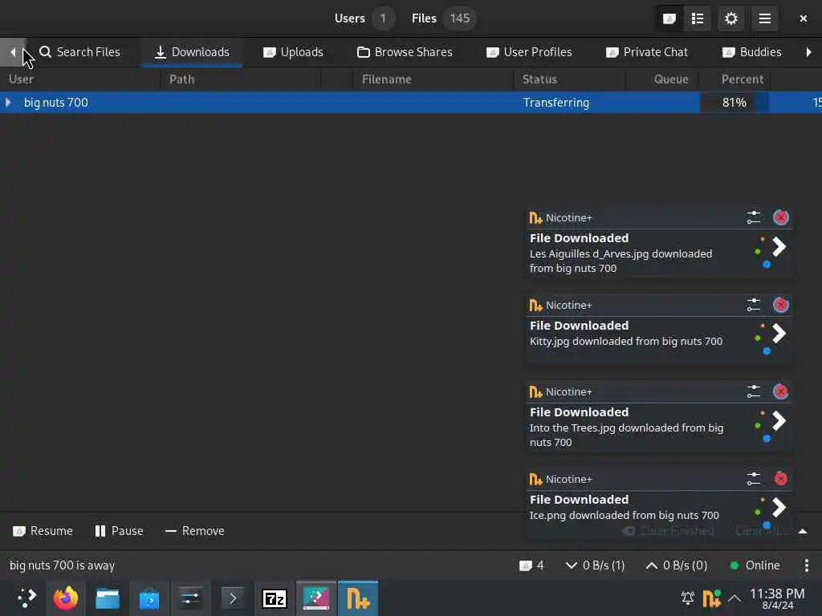The height and width of the screenshot is (616, 822).
Task: Configure Kitty.jpg notification settings
Action: [753, 305]
